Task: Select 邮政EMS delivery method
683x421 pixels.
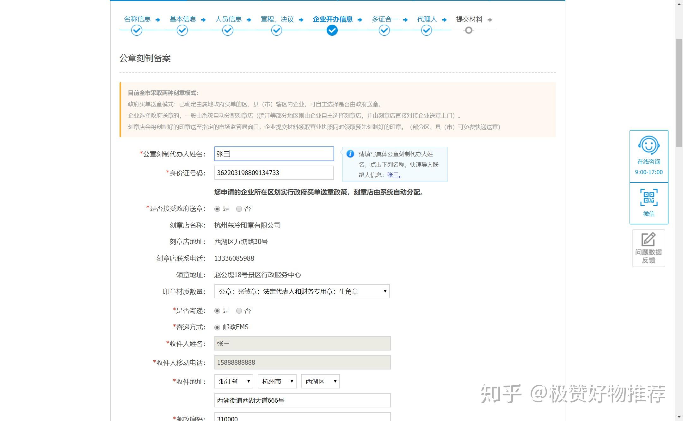Action: click(x=217, y=327)
